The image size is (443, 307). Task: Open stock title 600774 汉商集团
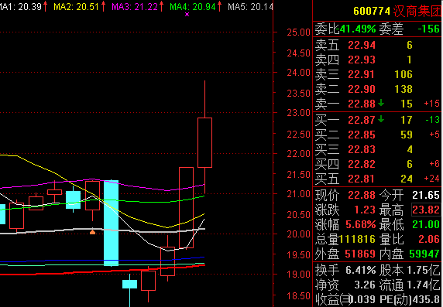pos(397,12)
